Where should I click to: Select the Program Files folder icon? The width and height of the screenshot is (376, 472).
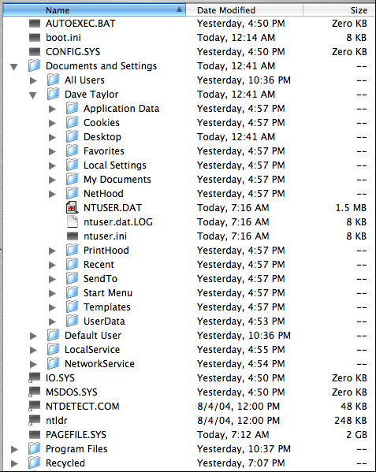[35, 448]
